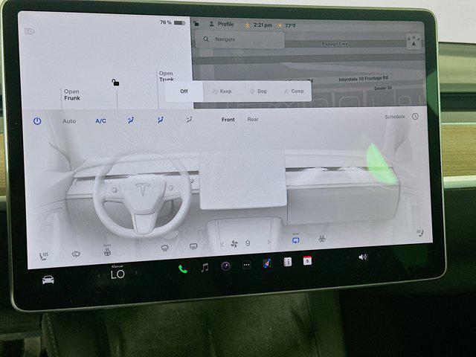Tap Open Trunk button
Screen dimensions: 476x357
tap(167, 76)
